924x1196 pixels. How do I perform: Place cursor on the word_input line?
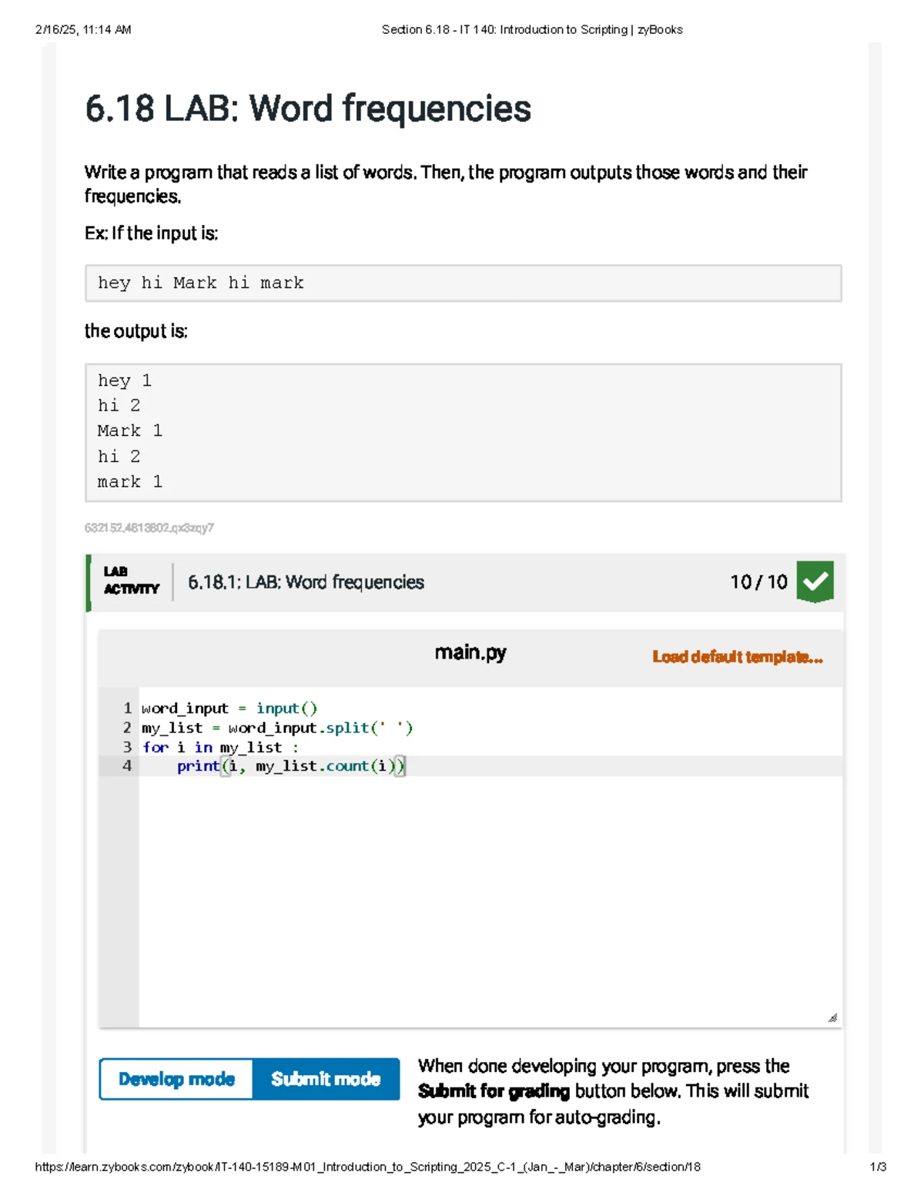(x=229, y=708)
